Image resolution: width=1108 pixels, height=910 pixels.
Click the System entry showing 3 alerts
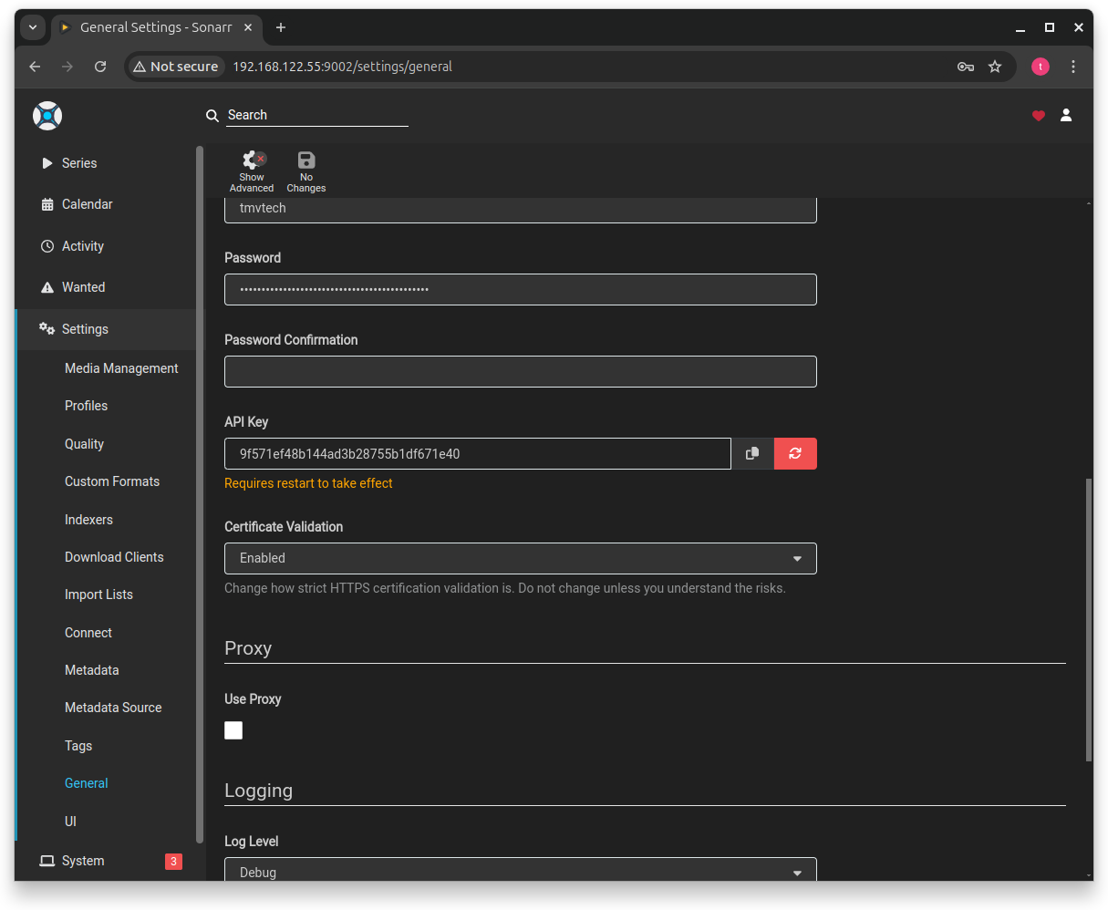(84, 860)
